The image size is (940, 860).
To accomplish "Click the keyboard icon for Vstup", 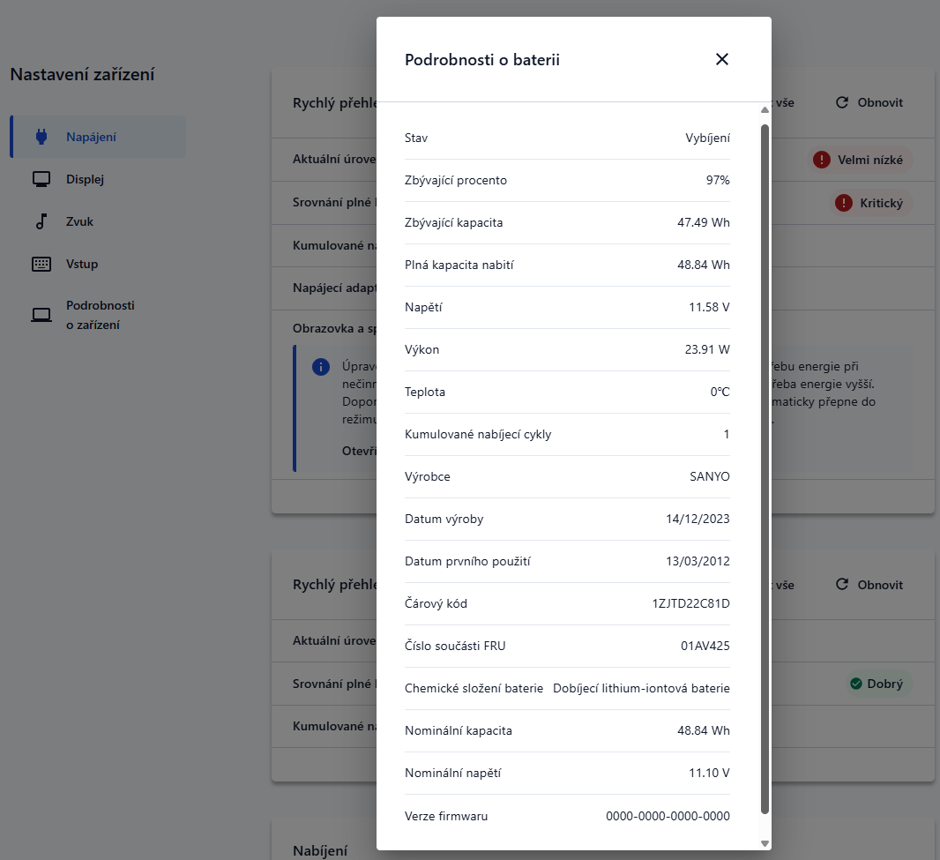I will [x=41, y=264].
